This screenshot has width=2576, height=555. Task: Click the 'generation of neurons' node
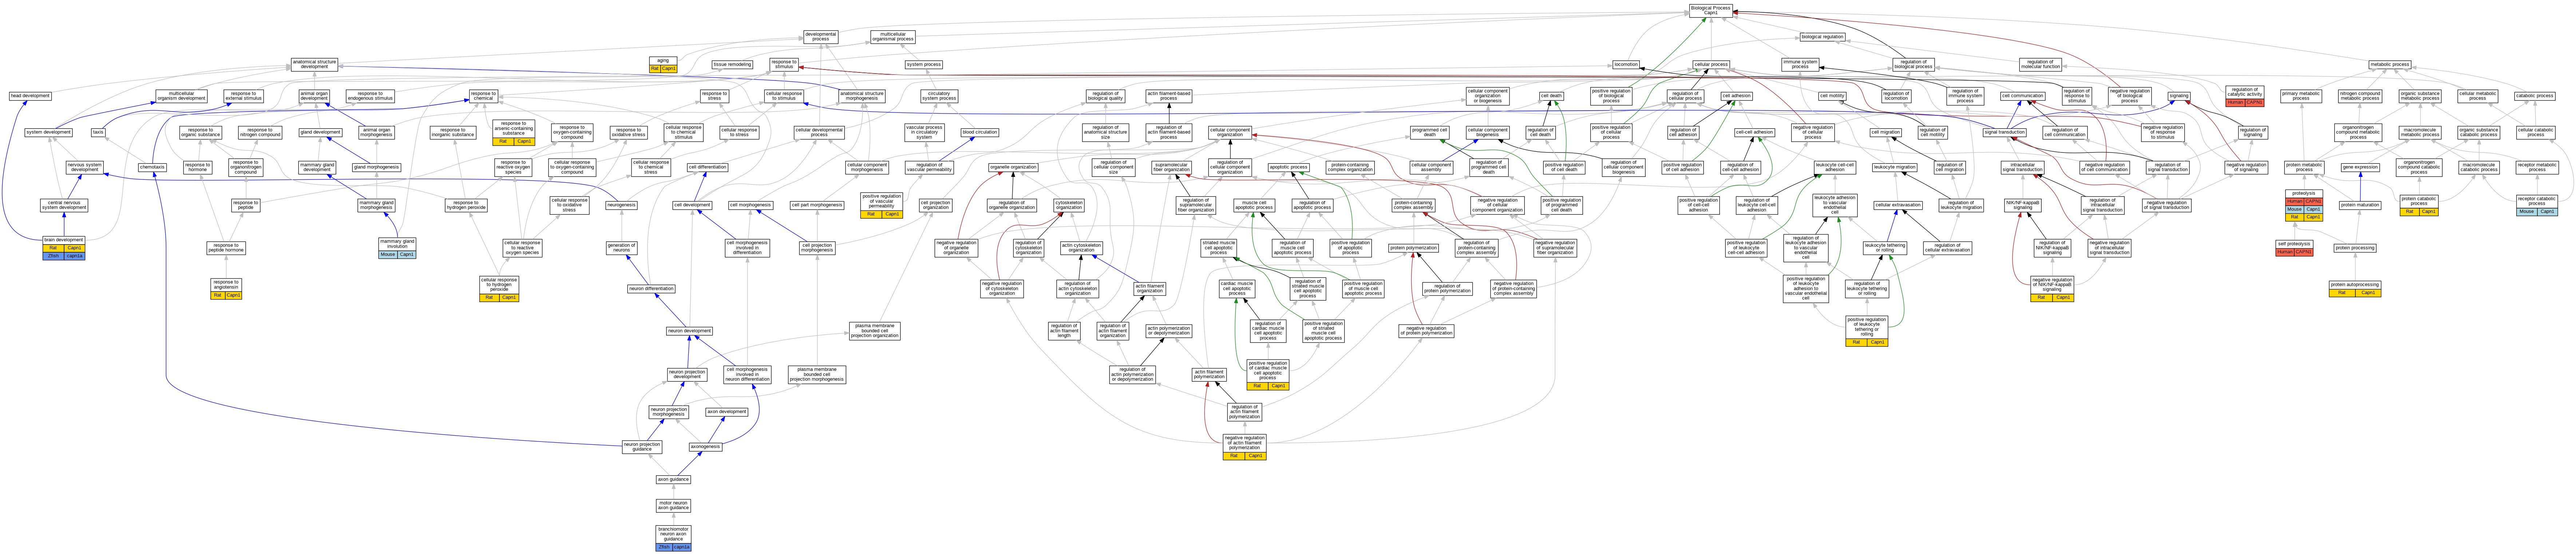point(621,247)
